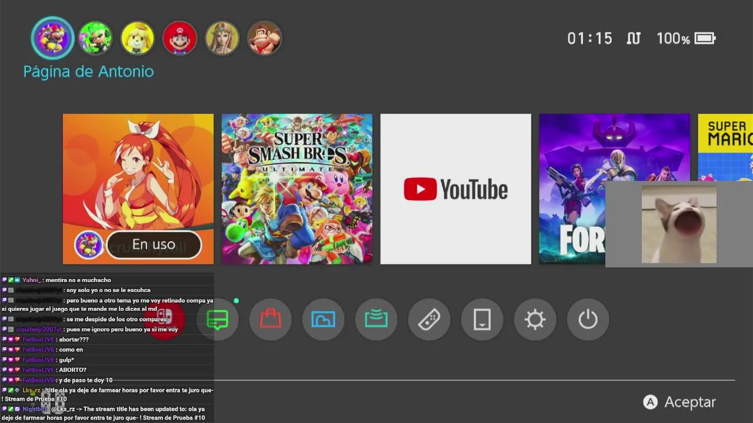Click the network connection status icon
Screen dimensions: 753x423
click(634, 39)
